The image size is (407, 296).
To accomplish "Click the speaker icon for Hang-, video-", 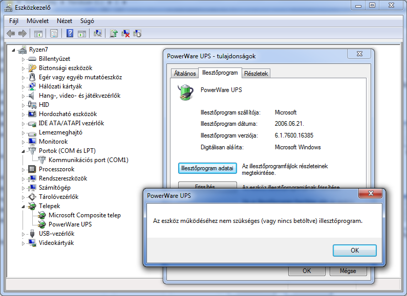I will point(31,96).
